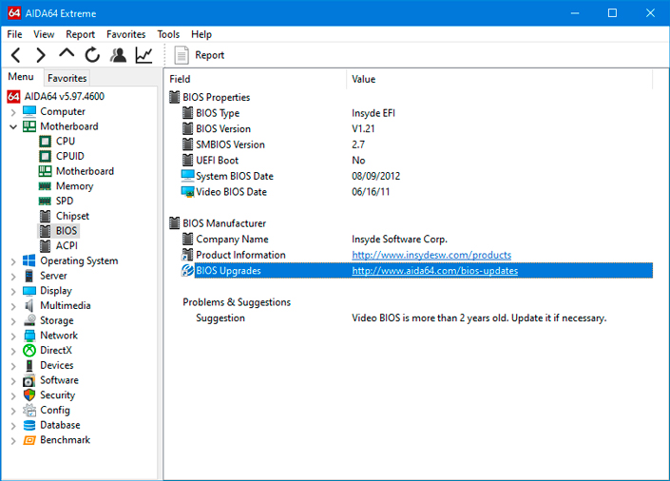Open the user profile toolbar icon

[118, 55]
